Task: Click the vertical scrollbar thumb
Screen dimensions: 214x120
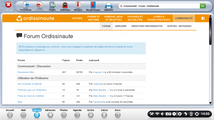Action: [x=210, y=31]
